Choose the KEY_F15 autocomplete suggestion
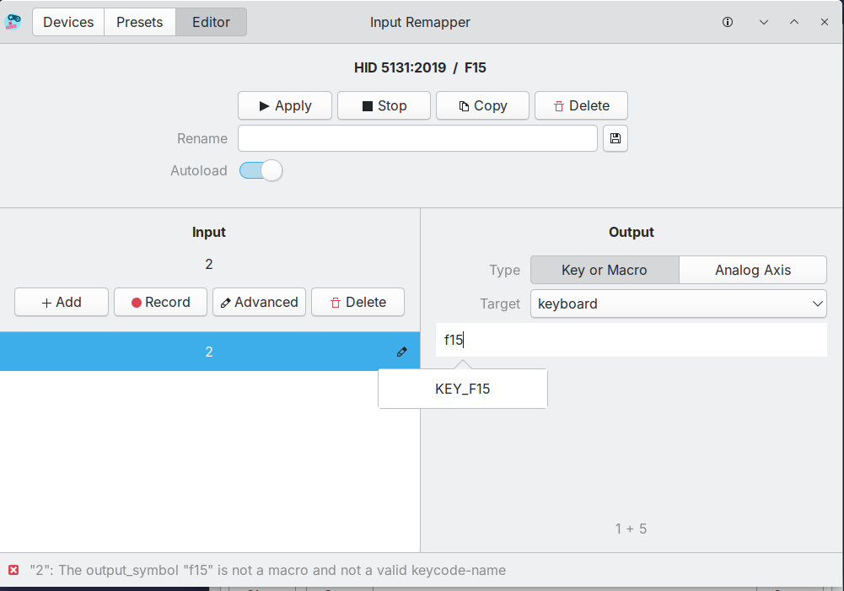Image resolution: width=844 pixels, height=591 pixels. pyautogui.click(x=462, y=389)
